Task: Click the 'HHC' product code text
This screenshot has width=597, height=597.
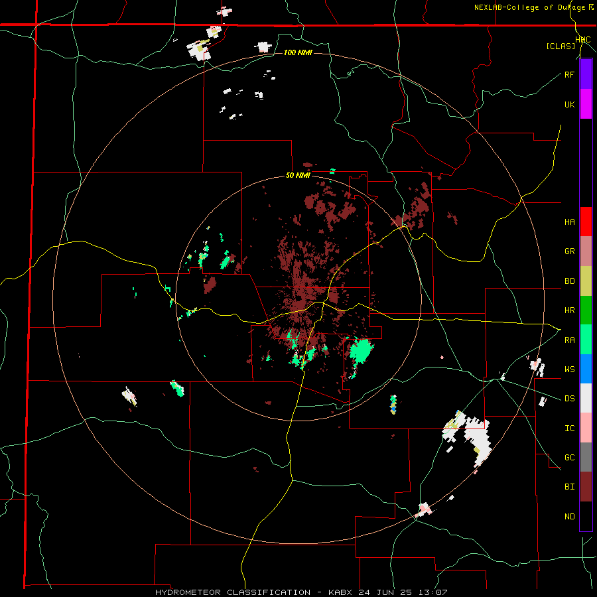Action: pos(582,40)
